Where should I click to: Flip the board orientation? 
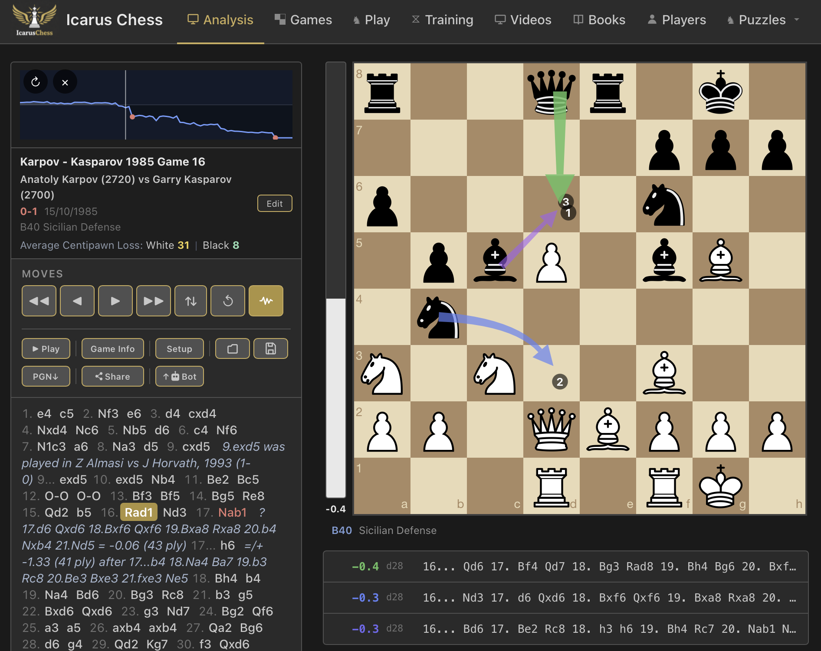point(190,300)
